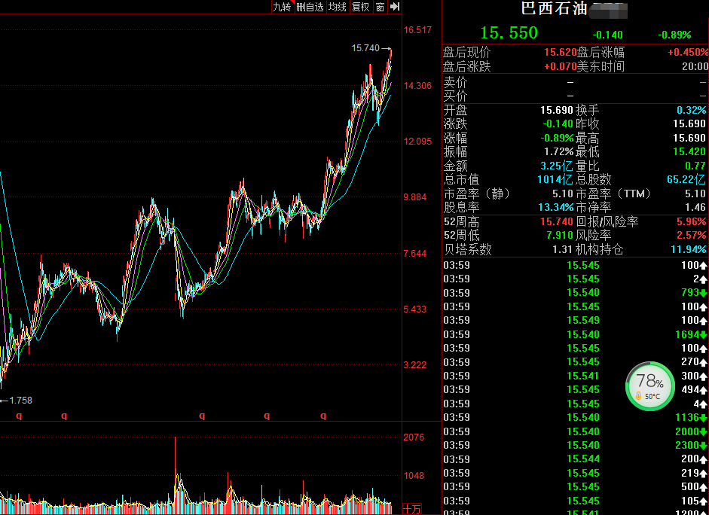Image resolution: width=709 pixels, height=515 pixels.
Task: Click the stock name 巴西石油
Action: click(x=555, y=8)
